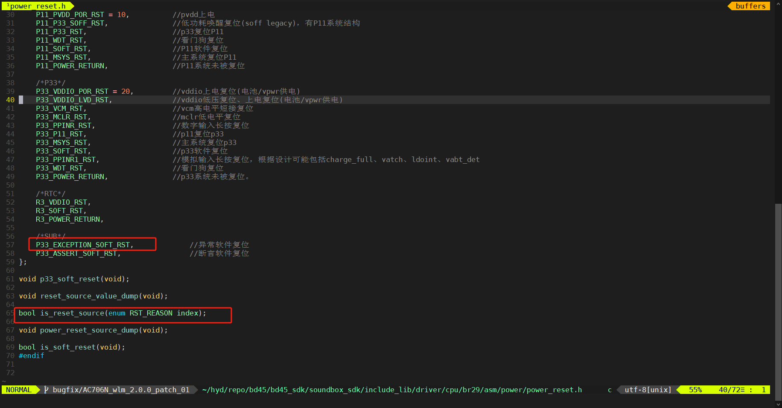Click the #endif directive
782x408 pixels.
tap(31, 356)
